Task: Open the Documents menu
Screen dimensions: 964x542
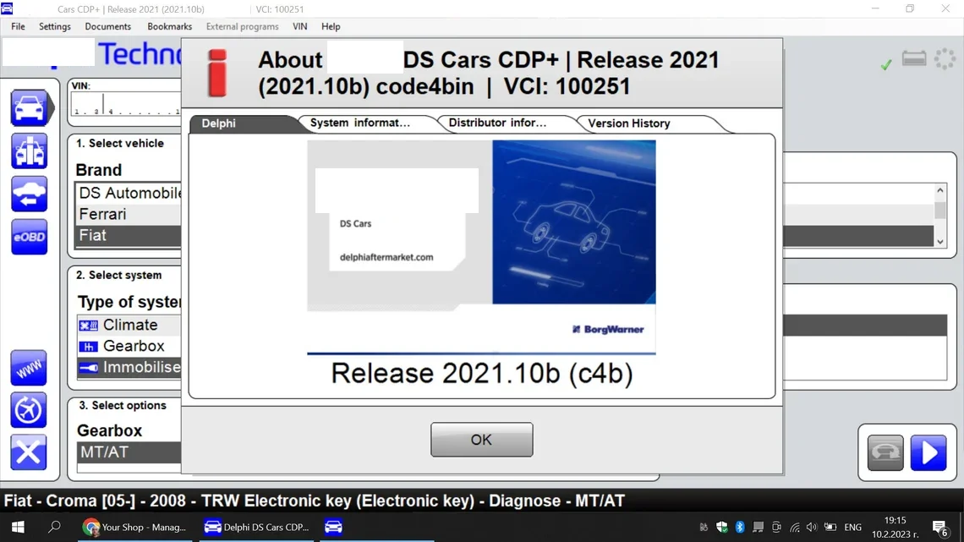Action: 107,26
